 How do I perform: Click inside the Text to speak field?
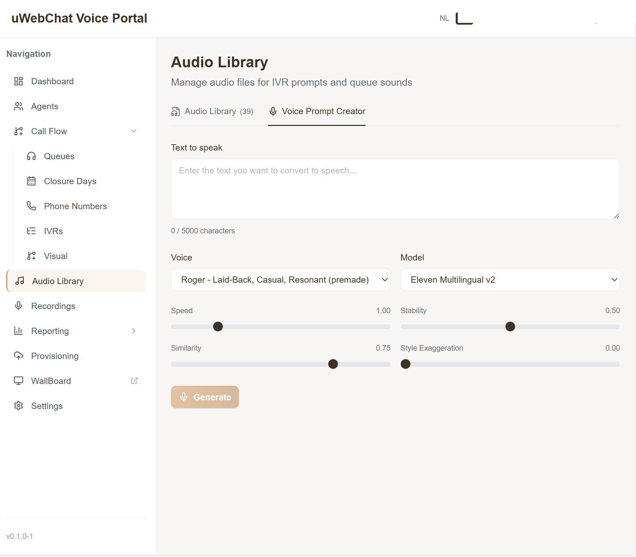[x=395, y=189]
